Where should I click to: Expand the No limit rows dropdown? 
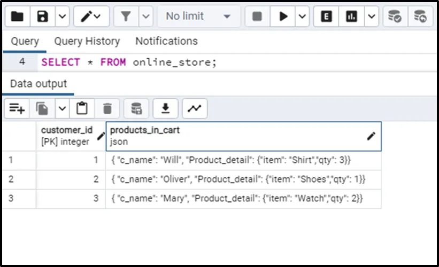click(x=198, y=17)
